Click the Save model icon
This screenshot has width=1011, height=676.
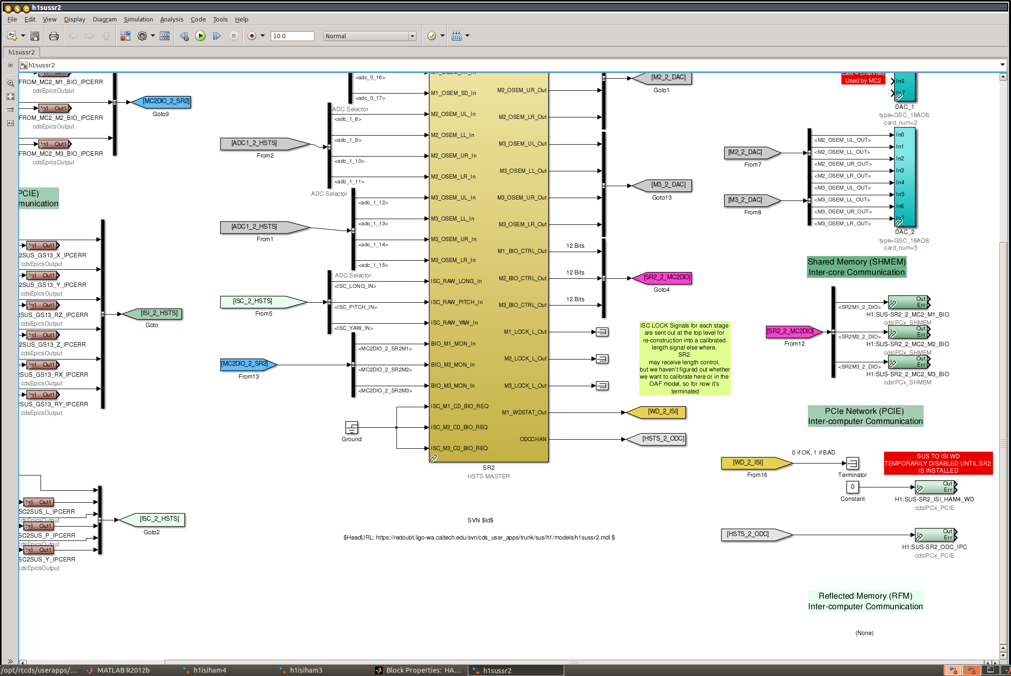coord(35,36)
